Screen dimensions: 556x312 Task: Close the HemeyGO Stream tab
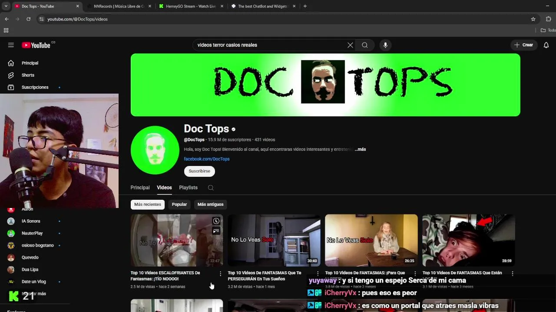tap(222, 6)
